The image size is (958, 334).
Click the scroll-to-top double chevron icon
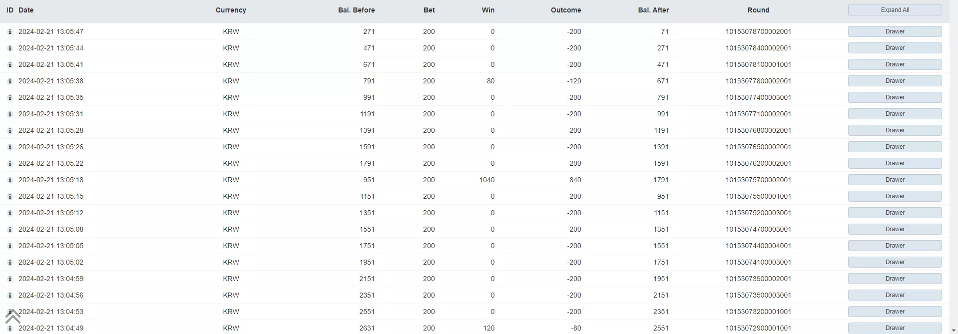(13, 317)
